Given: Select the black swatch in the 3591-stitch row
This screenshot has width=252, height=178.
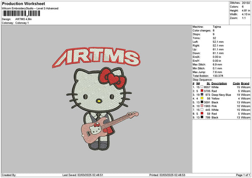Looking at the screenshot, I should click(202, 102).
